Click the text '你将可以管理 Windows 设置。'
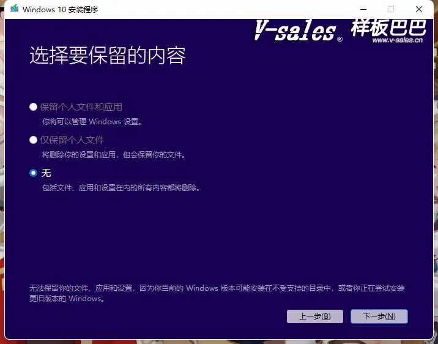The height and width of the screenshot is (344, 438). (x=92, y=122)
